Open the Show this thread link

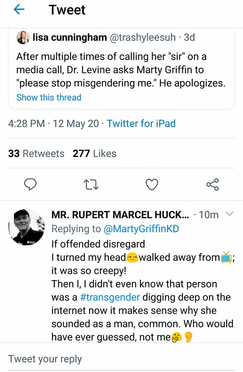pos(49,97)
